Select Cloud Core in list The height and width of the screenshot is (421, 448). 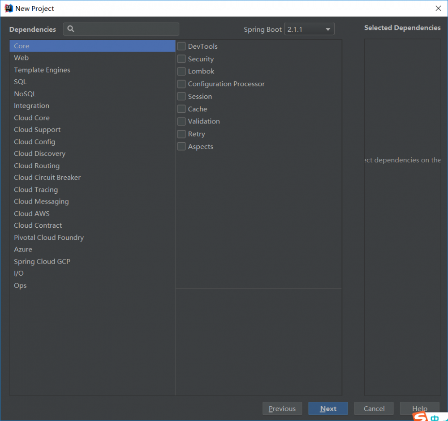(x=92, y=118)
